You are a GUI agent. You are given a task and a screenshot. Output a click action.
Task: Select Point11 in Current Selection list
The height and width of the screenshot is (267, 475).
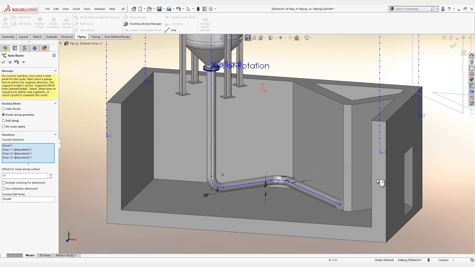(x=8, y=146)
